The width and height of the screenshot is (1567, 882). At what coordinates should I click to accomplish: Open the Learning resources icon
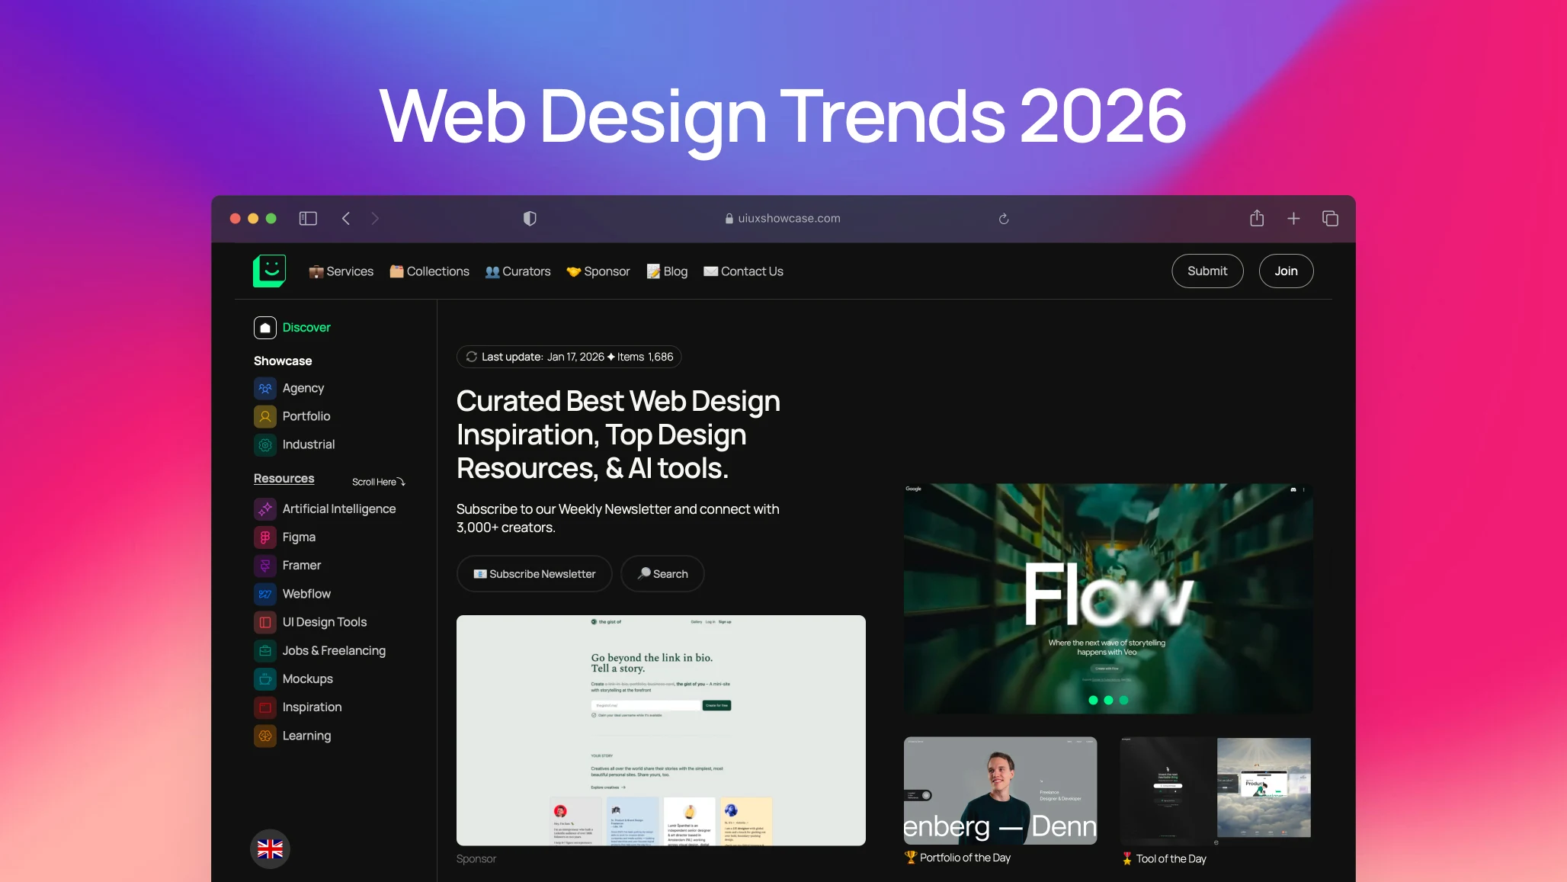tap(264, 736)
